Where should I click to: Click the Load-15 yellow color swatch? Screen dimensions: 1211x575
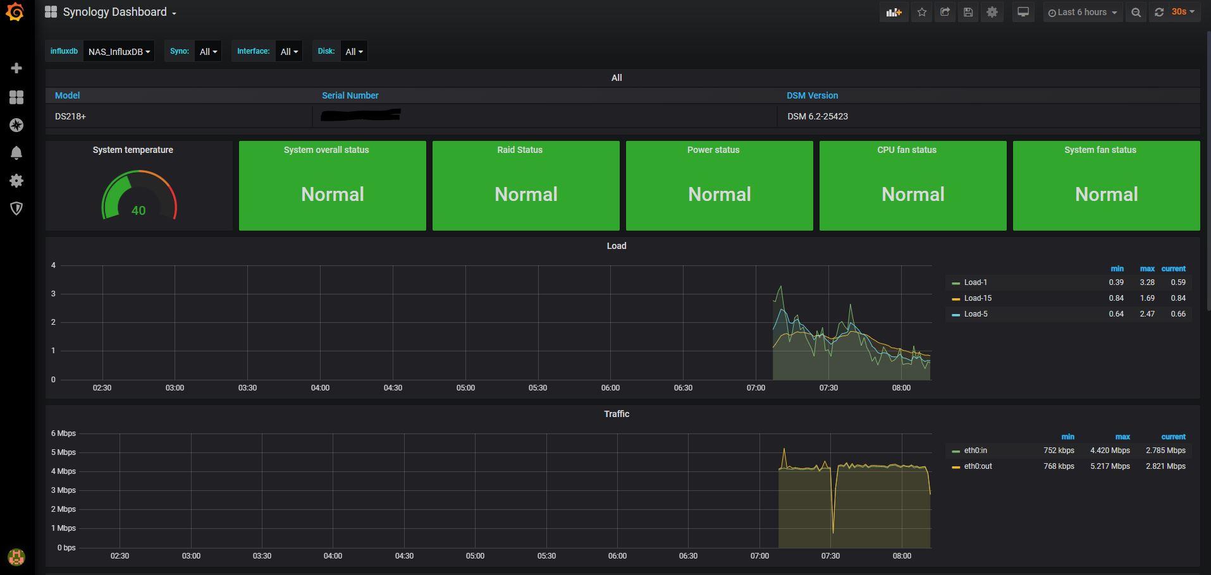tap(956, 298)
